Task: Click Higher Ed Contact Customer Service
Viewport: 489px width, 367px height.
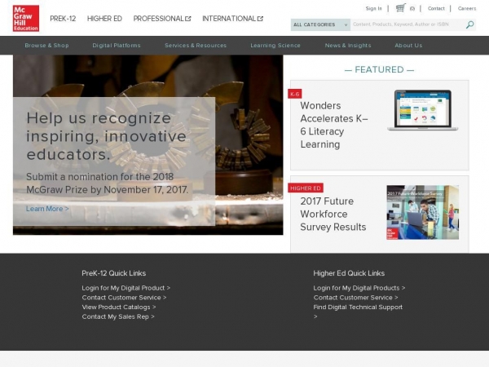Action: click(356, 298)
